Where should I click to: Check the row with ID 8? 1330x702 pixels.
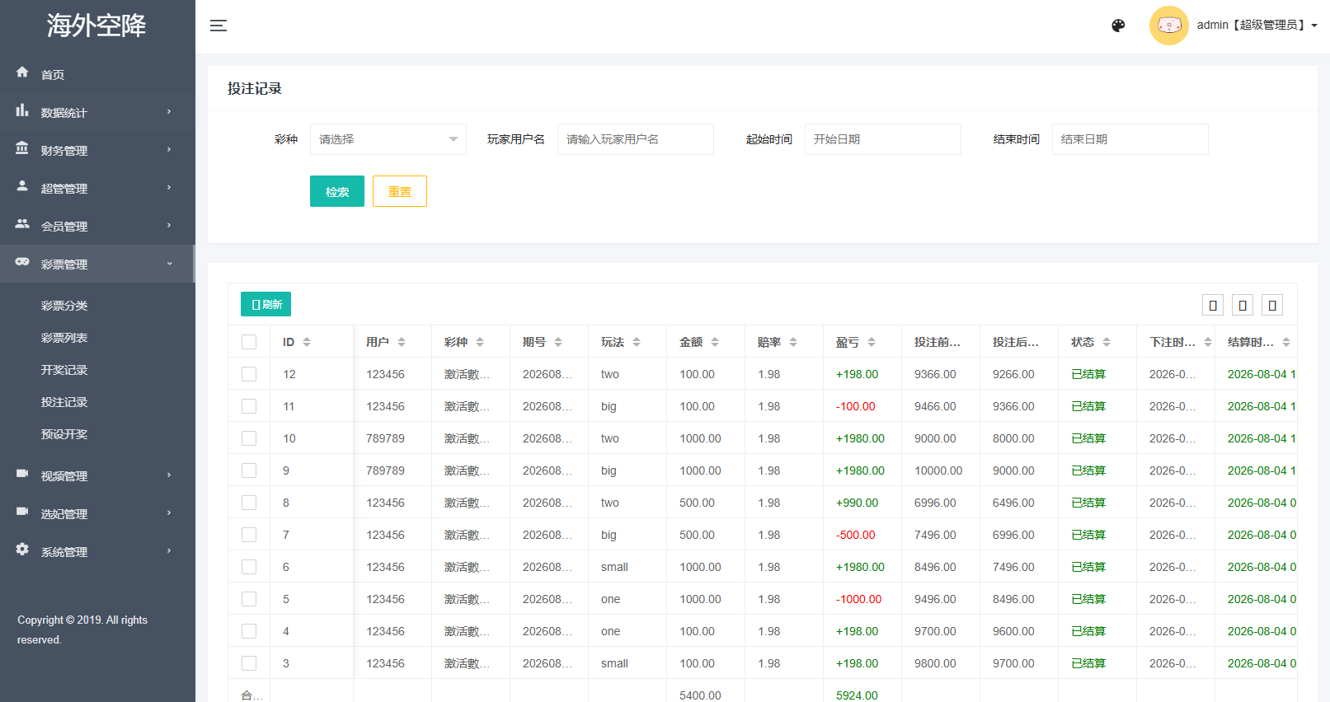tap(249, 503)
